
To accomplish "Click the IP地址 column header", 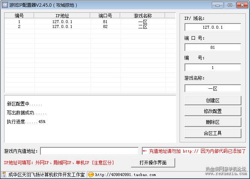I will click(62, 16).
